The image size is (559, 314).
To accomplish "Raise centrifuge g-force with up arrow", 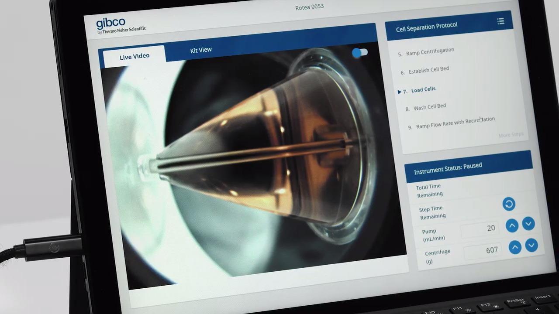I will 515,247.
